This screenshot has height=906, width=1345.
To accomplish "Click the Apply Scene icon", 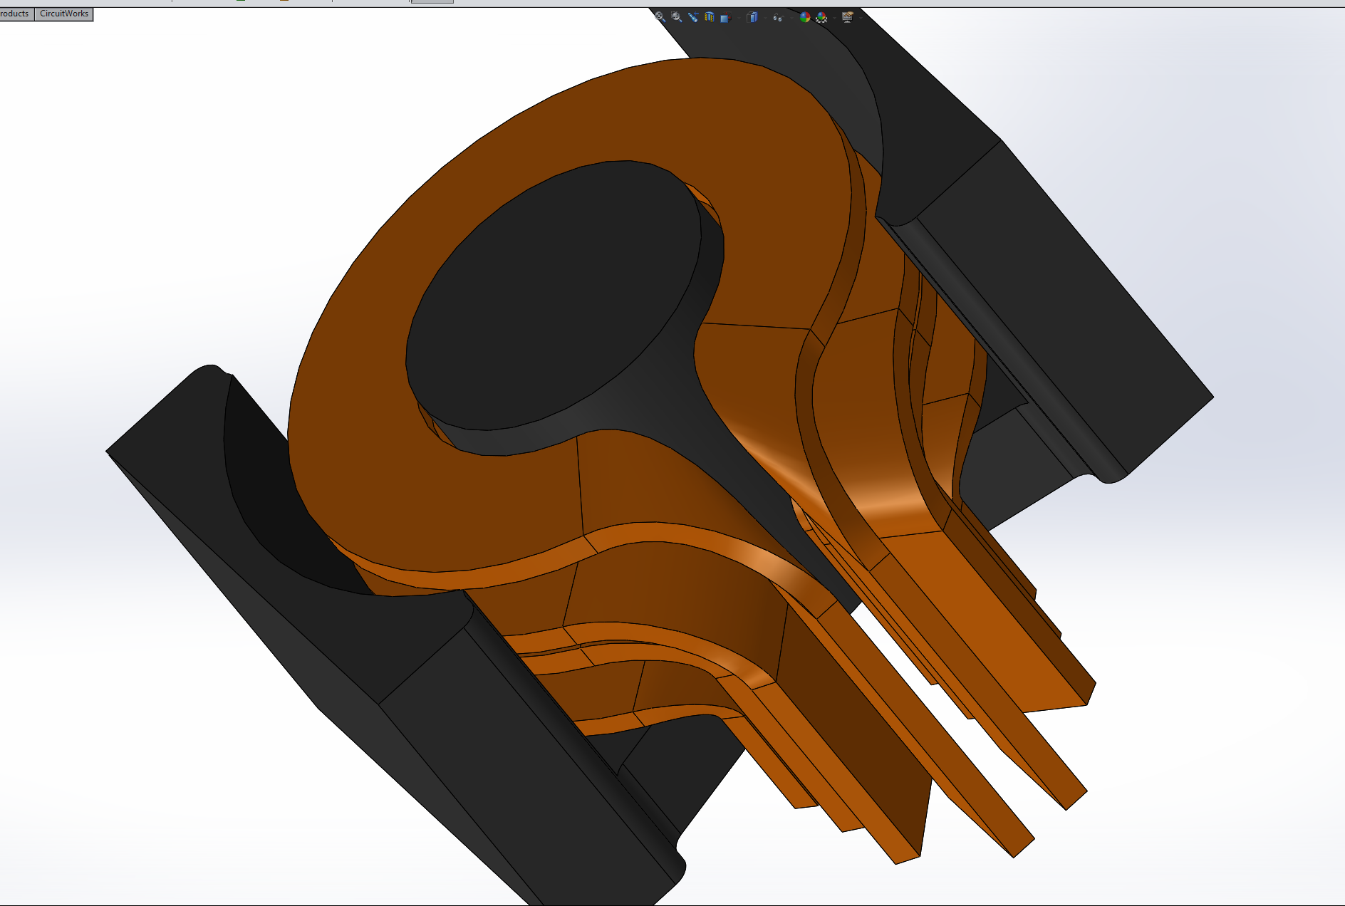I will coord(821,17).
